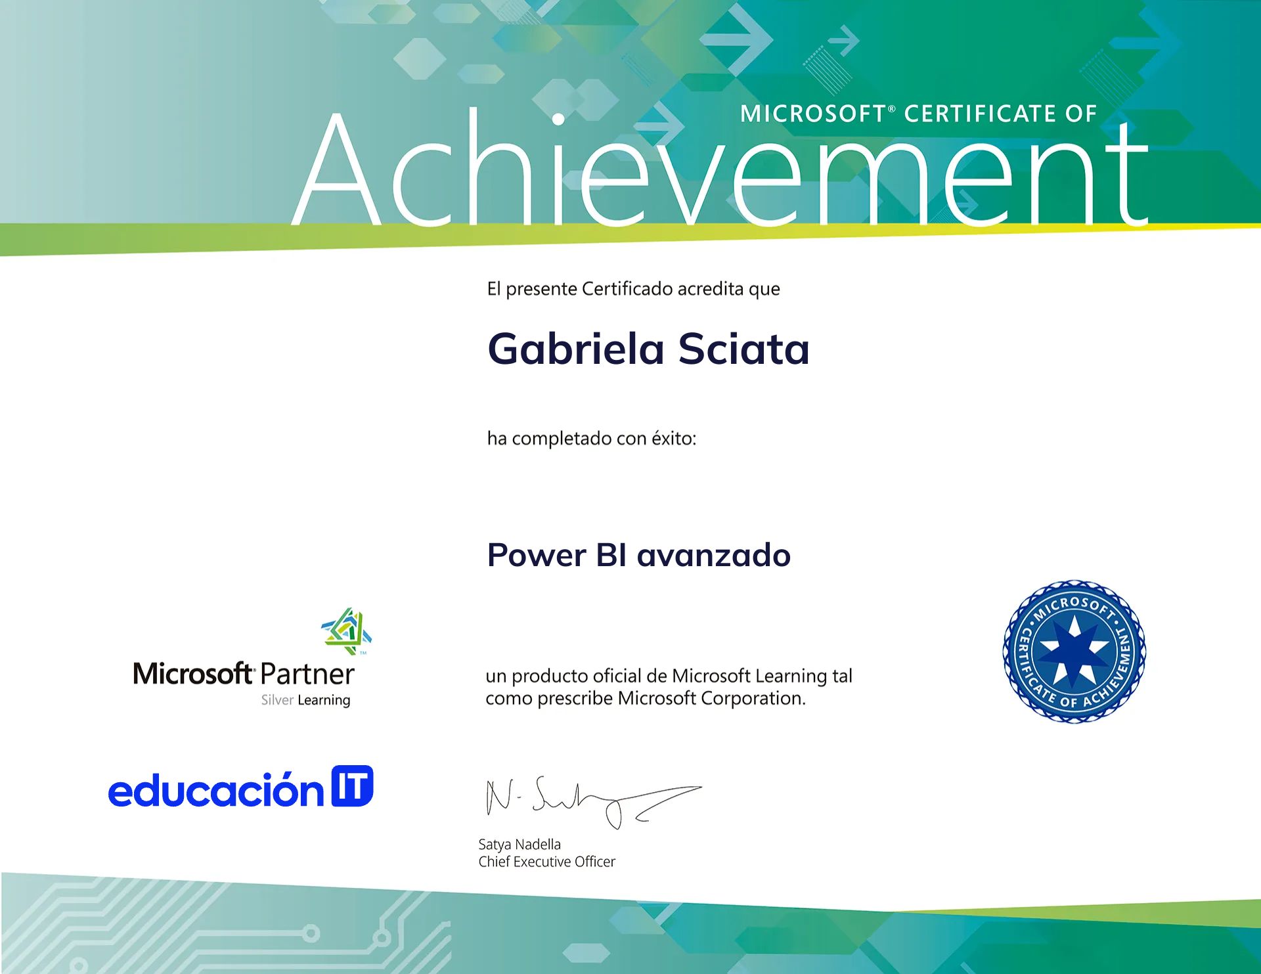Select the course title Power BI avanzado

click(x=638, y=555)
